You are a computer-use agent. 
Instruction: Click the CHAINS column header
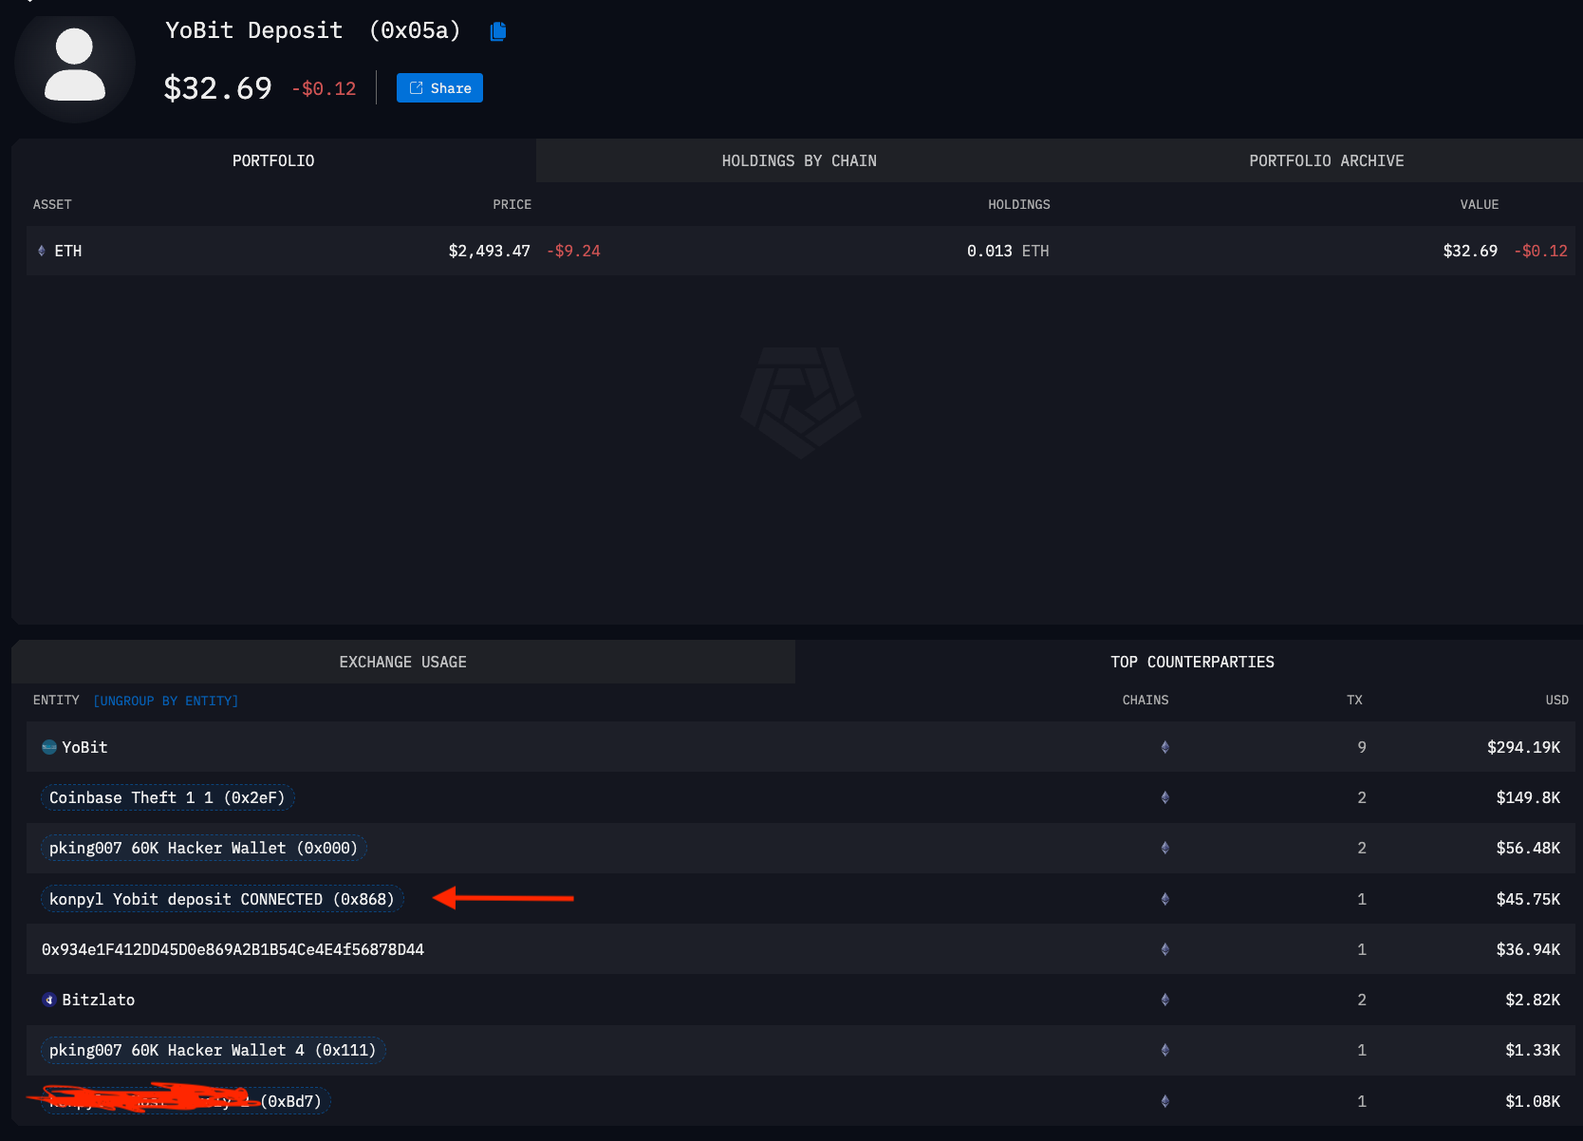point(1145,700)
